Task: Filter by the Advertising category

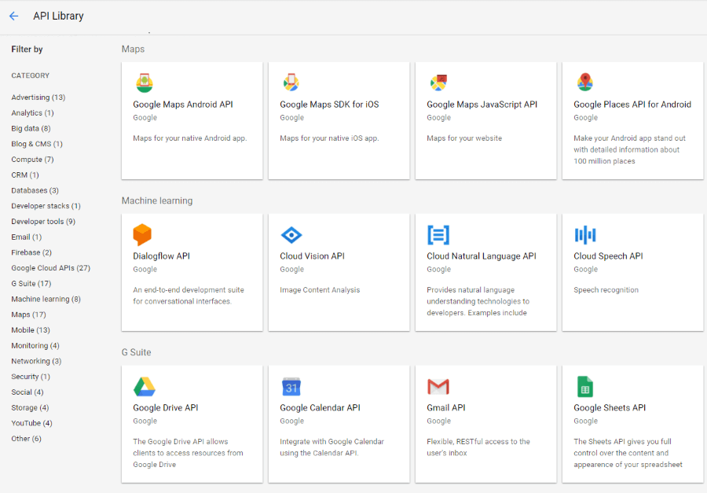Action: coord(38,97)
